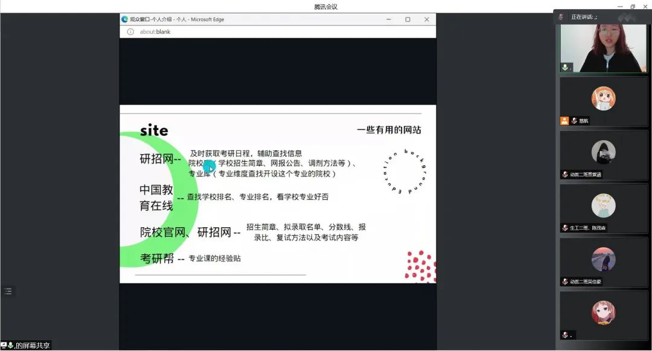This screenshot has height=351, width=652.
Task: Click the screen share icon at bottom left
Action: (4, 346)
